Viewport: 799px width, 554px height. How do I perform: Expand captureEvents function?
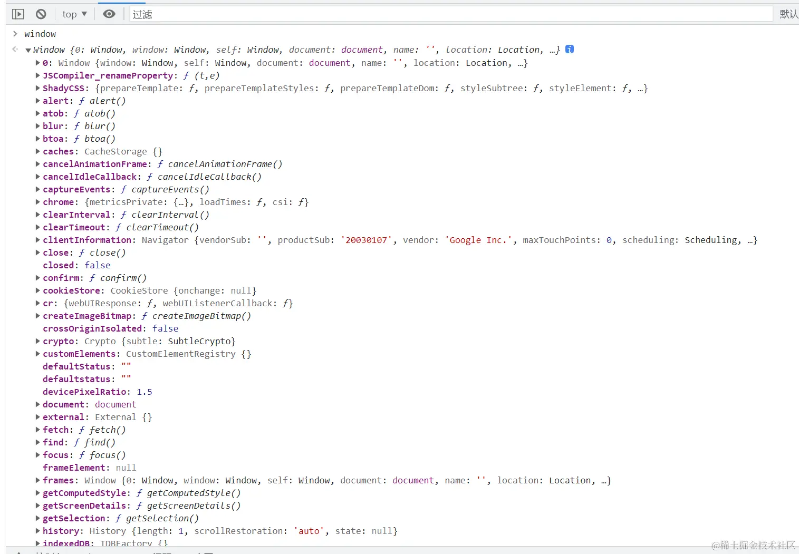(38, 189)
